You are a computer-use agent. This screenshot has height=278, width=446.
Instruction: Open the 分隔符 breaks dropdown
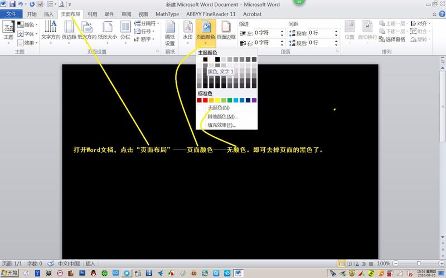tap(147, 23)
